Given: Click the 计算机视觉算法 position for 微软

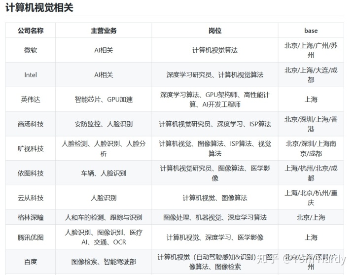Looking at the screenshot, I should click(215, 50).
